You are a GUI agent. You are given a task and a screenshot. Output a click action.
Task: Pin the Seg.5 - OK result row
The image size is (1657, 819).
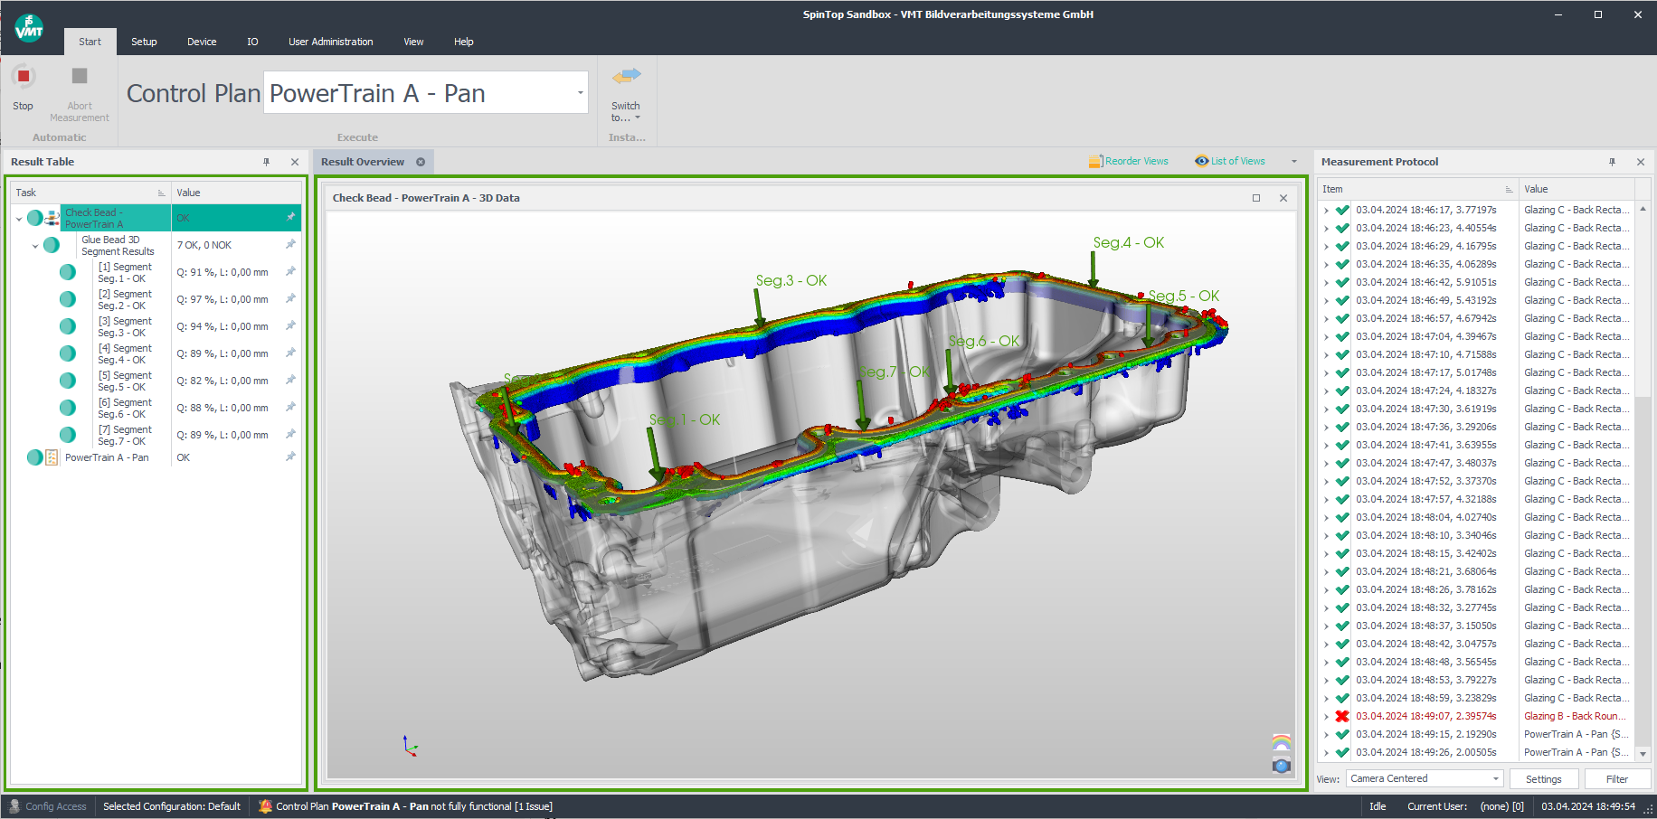290,380
